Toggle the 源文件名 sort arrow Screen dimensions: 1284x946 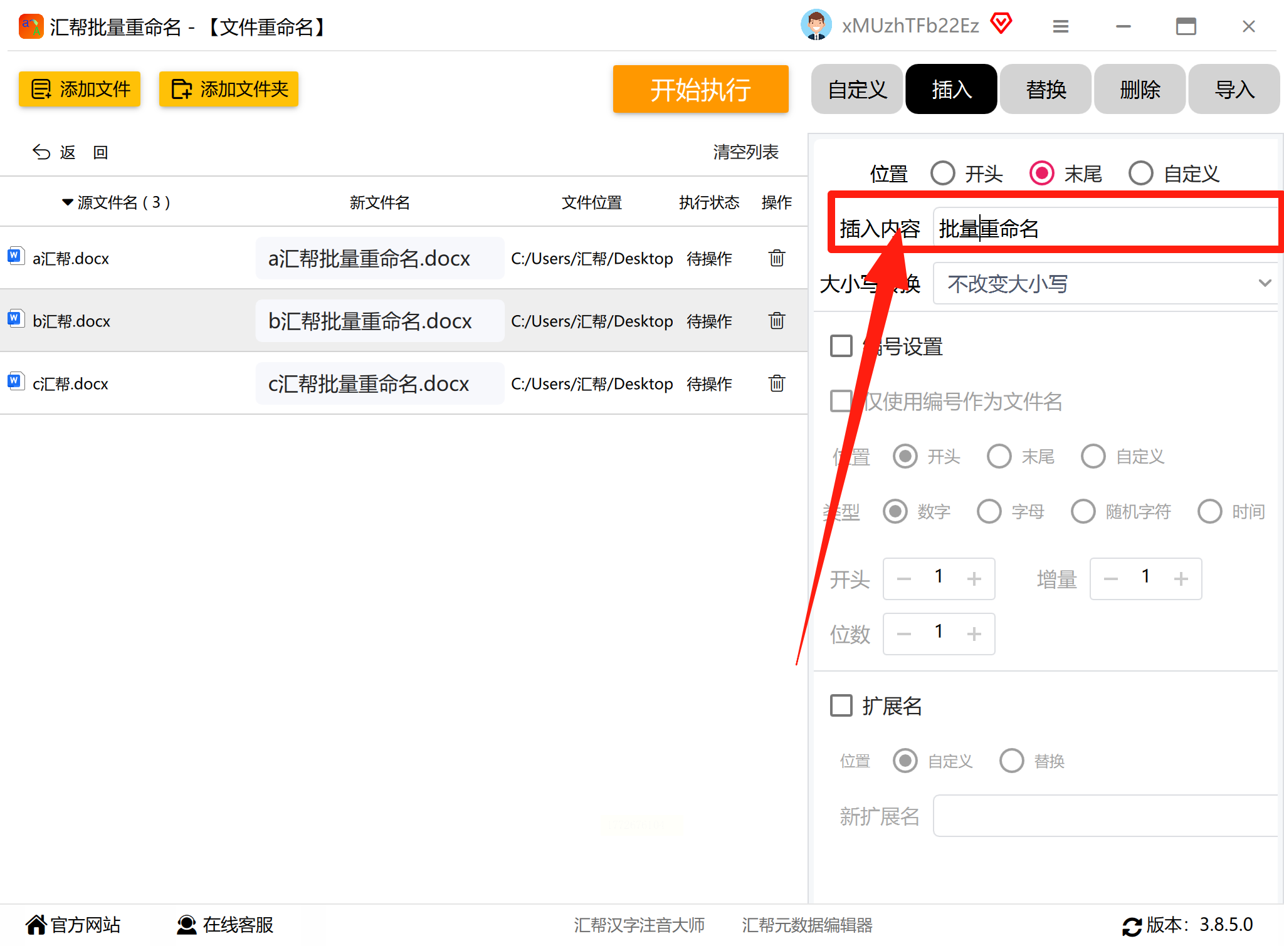point(67,202)
